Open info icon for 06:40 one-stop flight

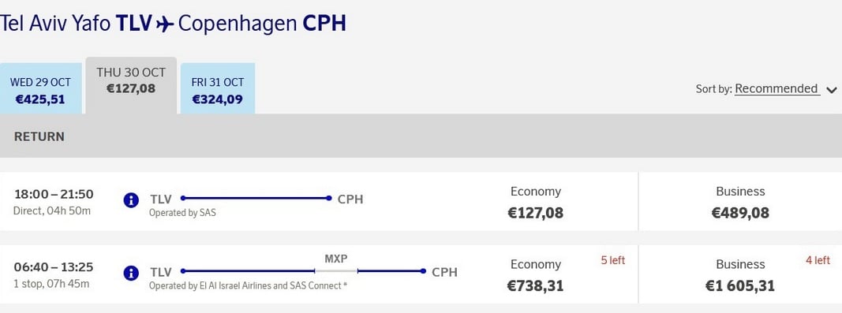coord(131,273)
